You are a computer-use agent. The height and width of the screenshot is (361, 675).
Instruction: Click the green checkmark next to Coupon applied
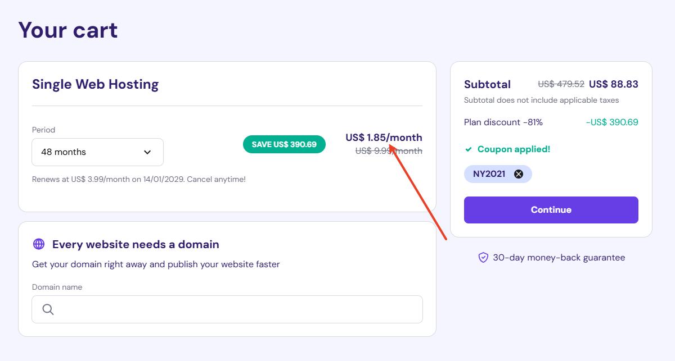469,149
